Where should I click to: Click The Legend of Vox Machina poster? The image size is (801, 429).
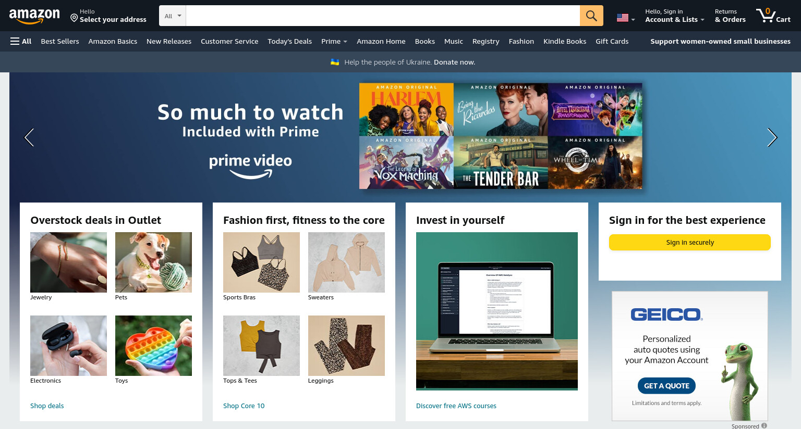tap(406, 162)
